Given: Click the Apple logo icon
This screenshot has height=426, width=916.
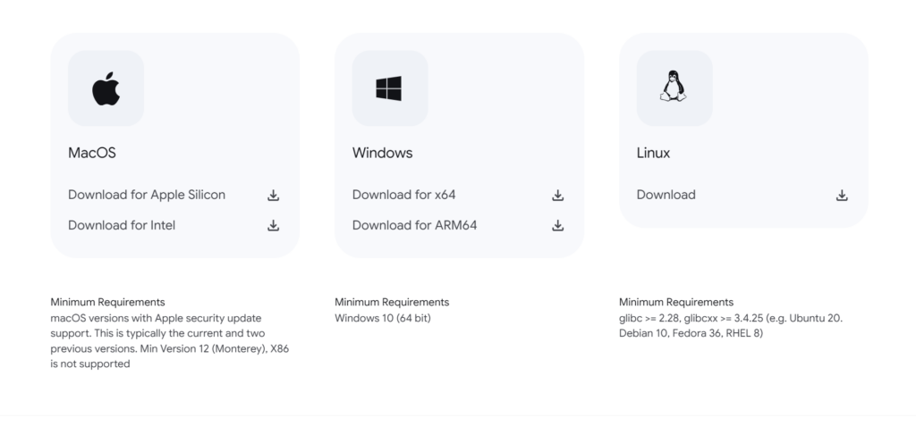Looking at the screenshot, I should tap(106, 88).
